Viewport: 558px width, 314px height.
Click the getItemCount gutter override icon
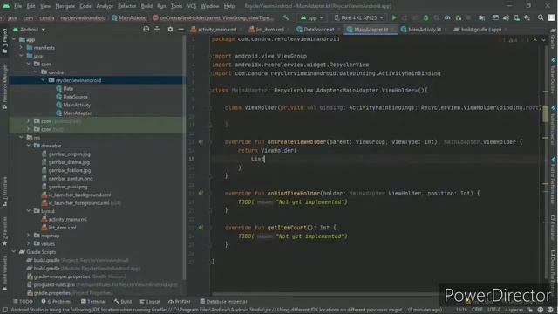pyautogui.click(x=201, y=228)
